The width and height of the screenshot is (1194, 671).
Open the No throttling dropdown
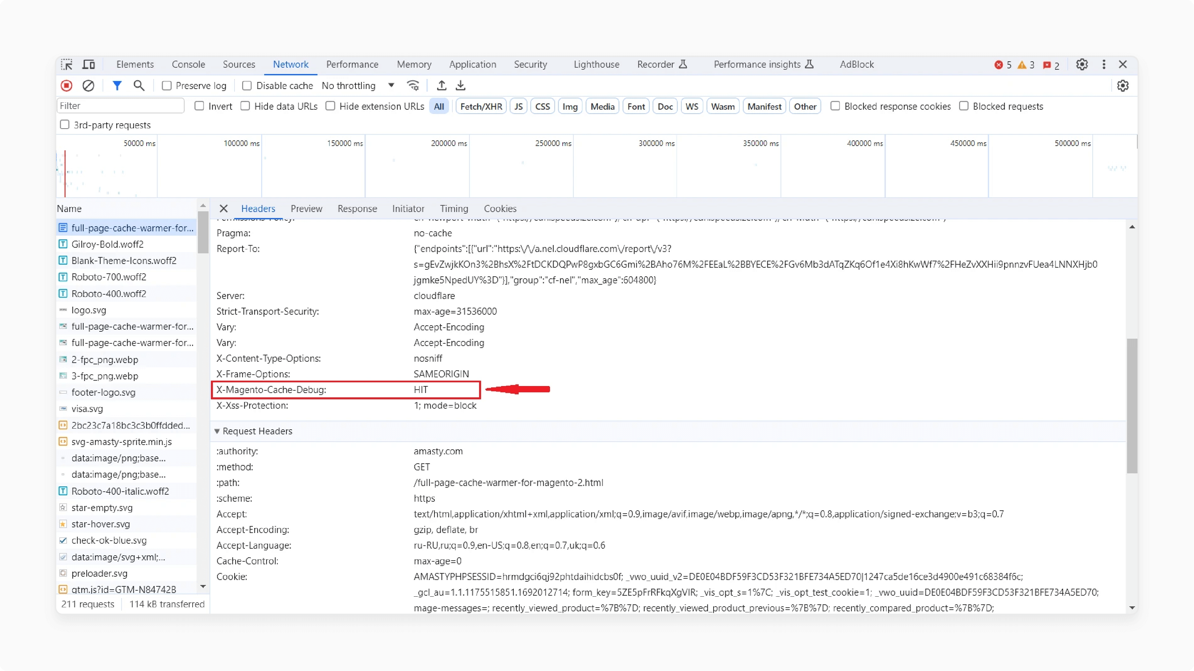[x=358, y=86]
